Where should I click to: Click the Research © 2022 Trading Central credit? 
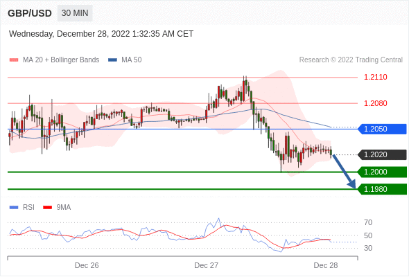(351, 60)
